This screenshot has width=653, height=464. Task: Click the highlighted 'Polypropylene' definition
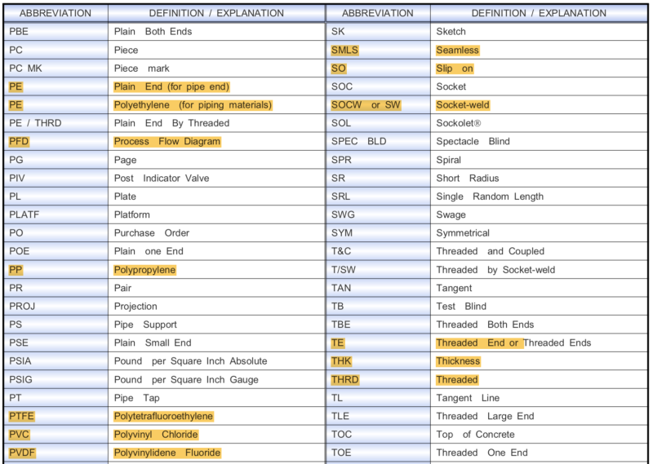pyautogui.click(x=144, y=269)
